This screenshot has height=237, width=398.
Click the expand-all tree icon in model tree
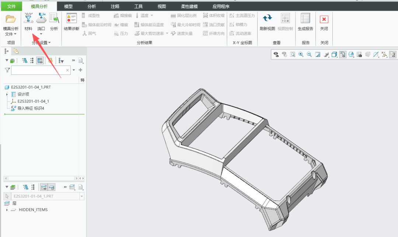tap(25, 60)
